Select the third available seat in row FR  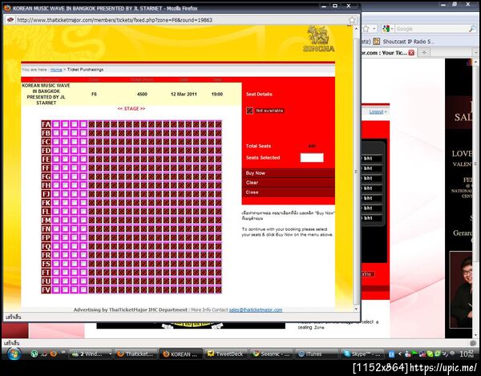point(75,255)
